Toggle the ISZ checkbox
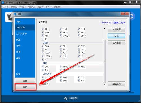This screenshot has height=103, width=141. pos(79,77)
